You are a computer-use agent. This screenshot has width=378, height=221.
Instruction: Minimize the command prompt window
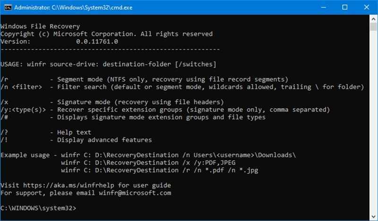pos(323,7)
